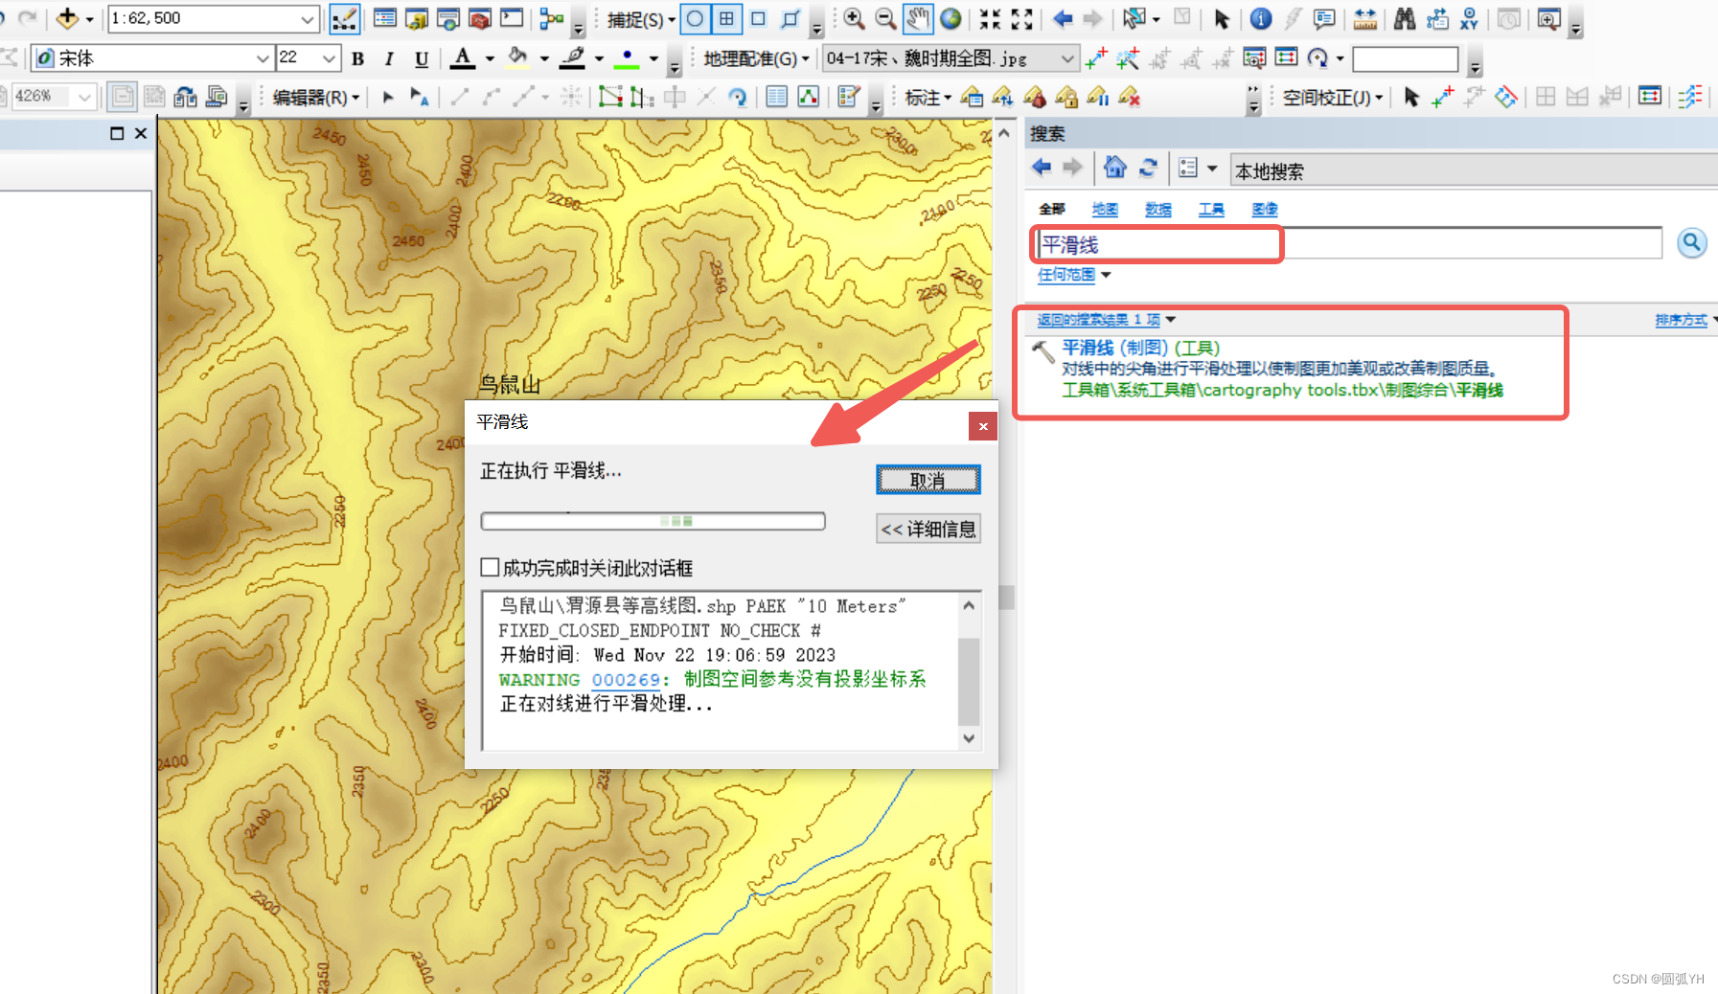Zoom to Full Extent globe icon

pyautogui.click(x=951, y=18)
